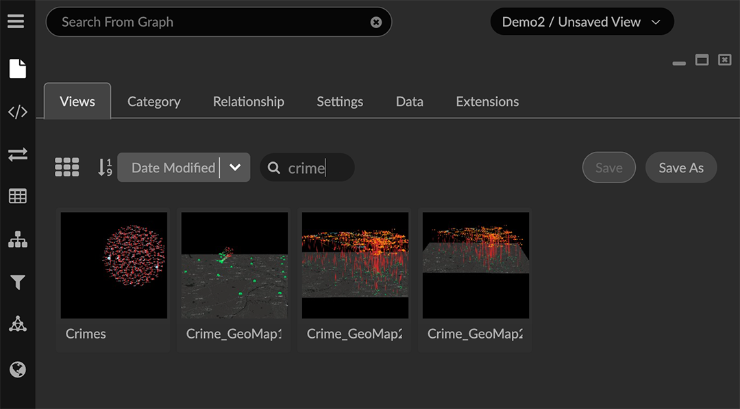Open the globe geo-map panel
Screen dimensions: 740x409
tap(17, 369)
